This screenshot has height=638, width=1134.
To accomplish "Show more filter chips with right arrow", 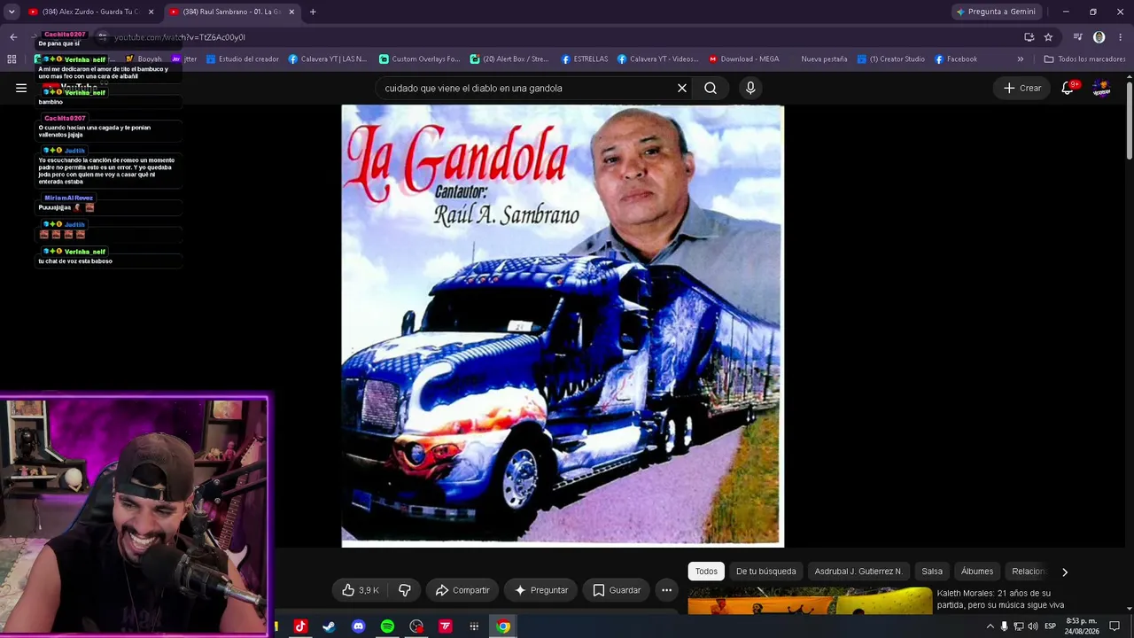I will tap(1065, 572).
